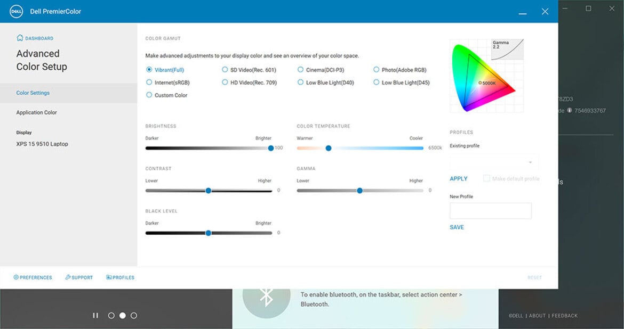Enable Low Blue Light(D40) mode
The image size is (624, 329).
pos(325,83)
